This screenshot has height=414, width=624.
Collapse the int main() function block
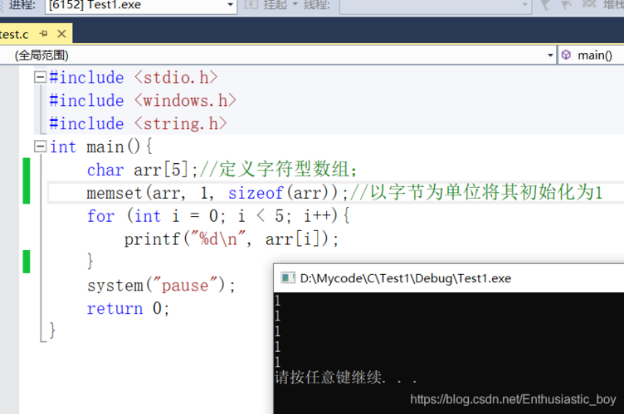(40, 147)
